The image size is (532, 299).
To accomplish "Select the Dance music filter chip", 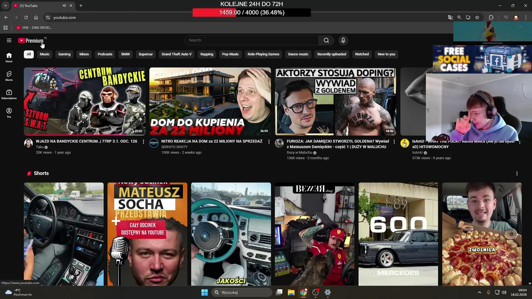I will (298, 54).
